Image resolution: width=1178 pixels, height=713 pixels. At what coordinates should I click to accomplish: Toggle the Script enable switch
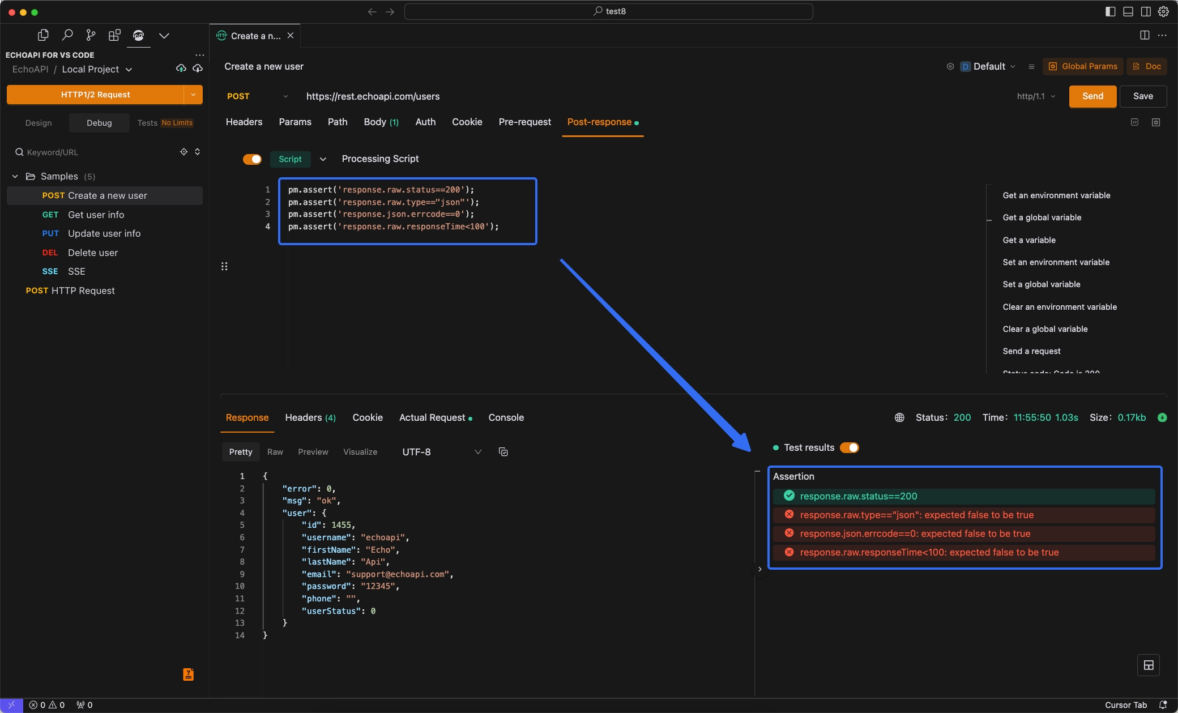(x=252, y=159)
